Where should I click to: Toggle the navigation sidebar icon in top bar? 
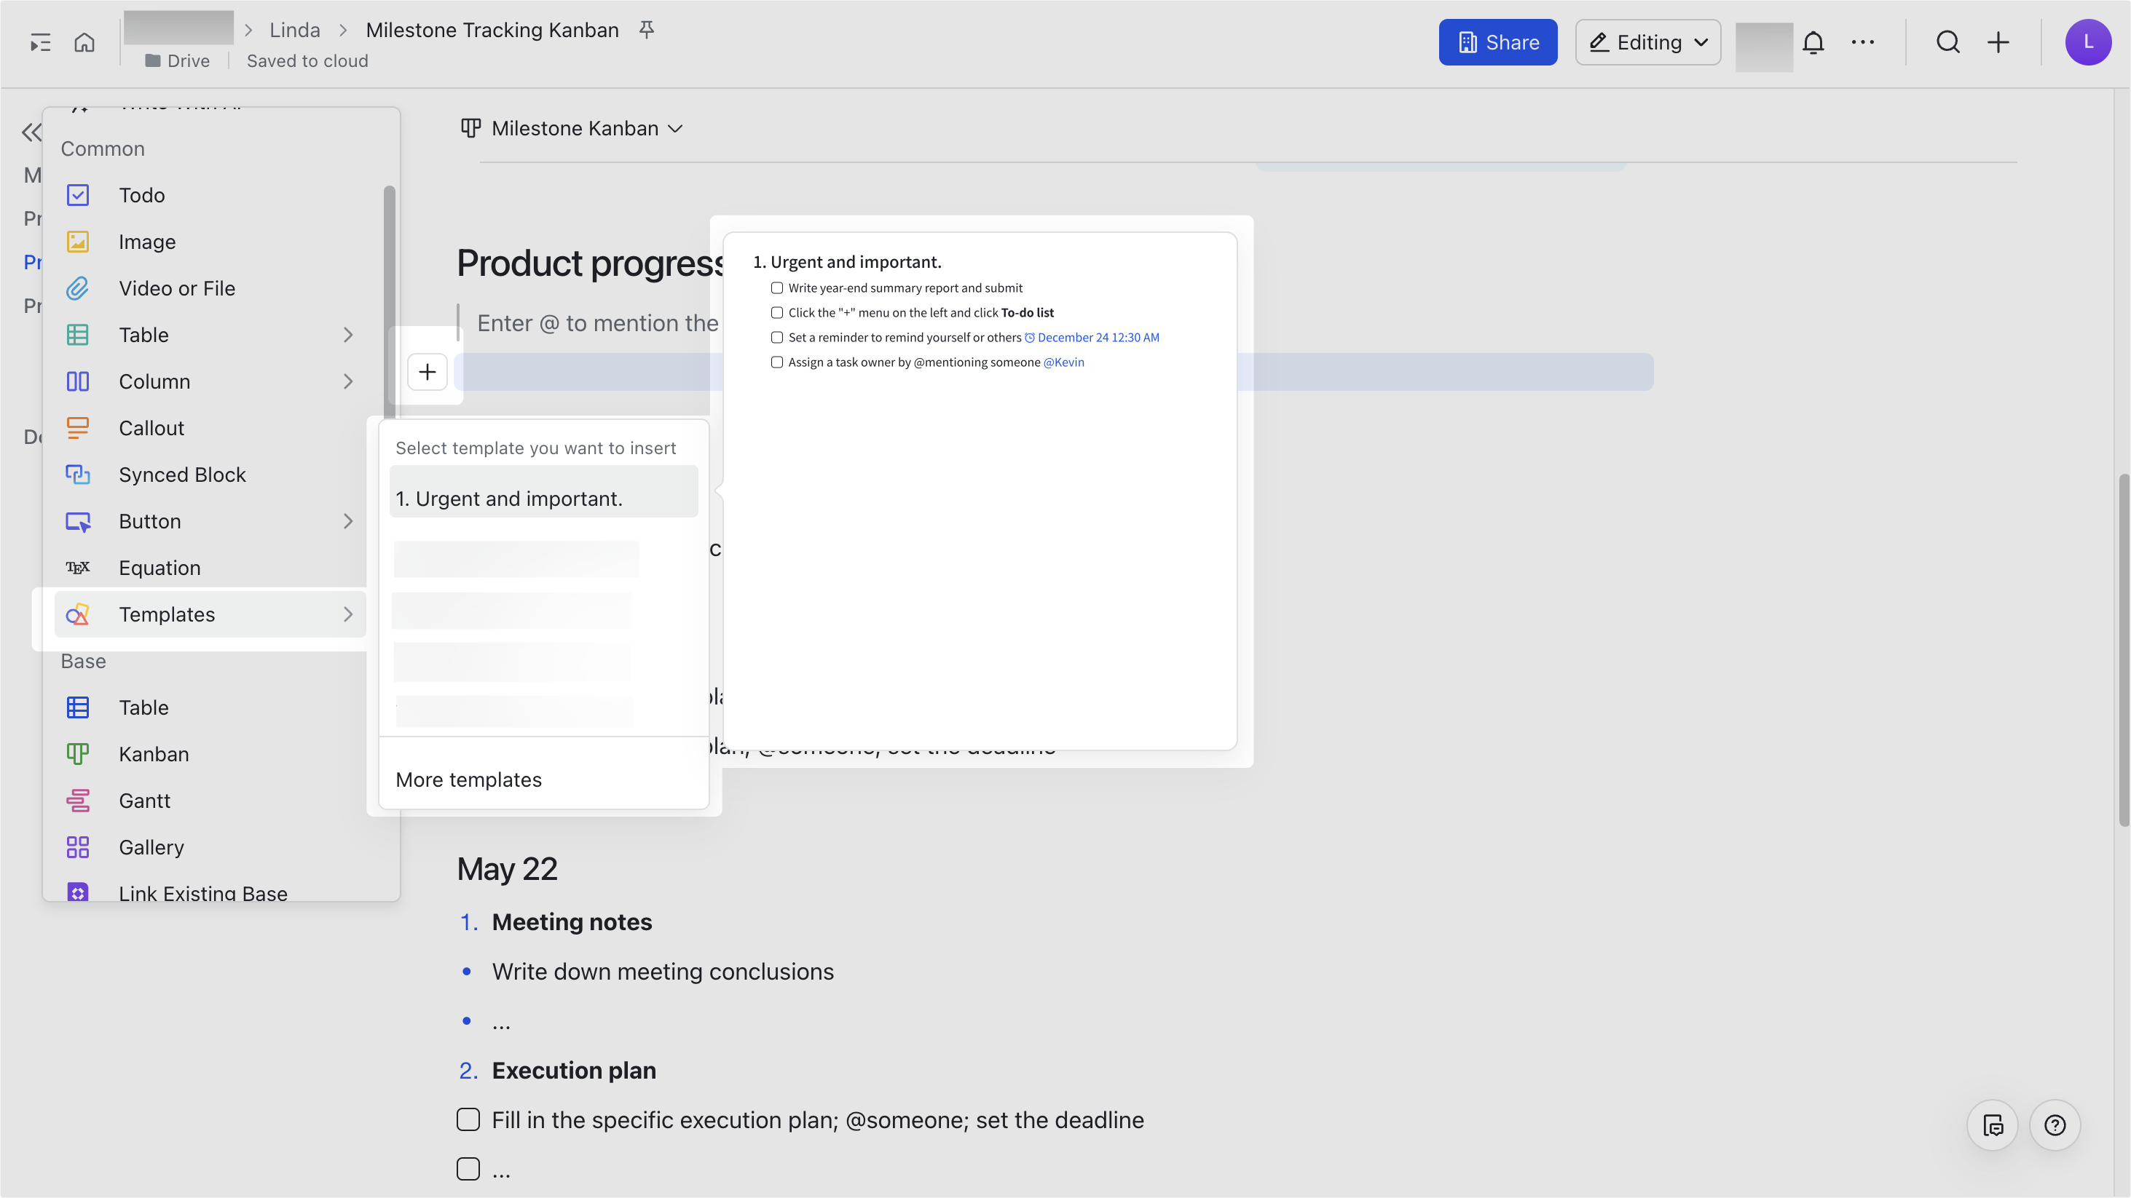(40, 42)
